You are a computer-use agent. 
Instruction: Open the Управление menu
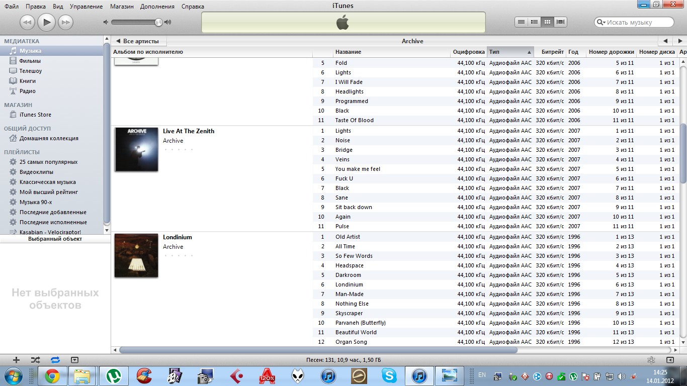point(86,7)
